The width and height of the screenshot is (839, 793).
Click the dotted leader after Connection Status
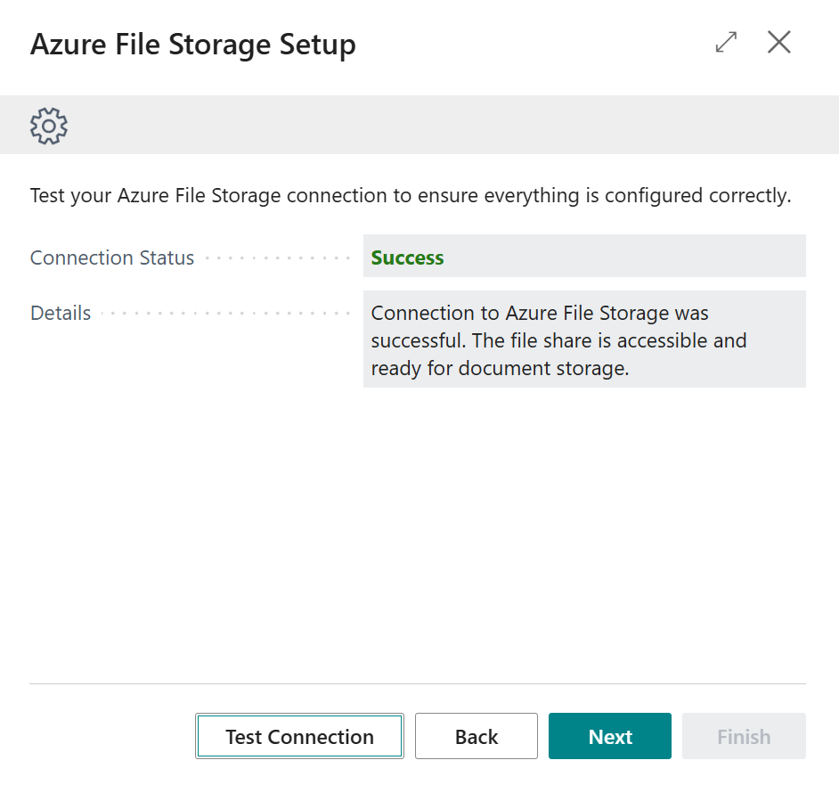278,258
